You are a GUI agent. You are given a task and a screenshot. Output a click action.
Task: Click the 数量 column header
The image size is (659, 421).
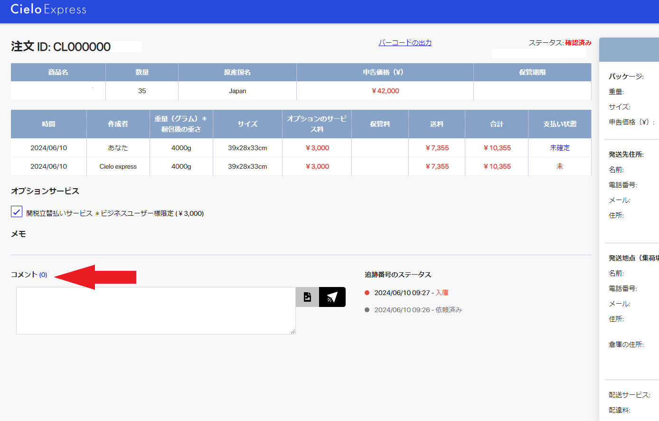[142, 72]
